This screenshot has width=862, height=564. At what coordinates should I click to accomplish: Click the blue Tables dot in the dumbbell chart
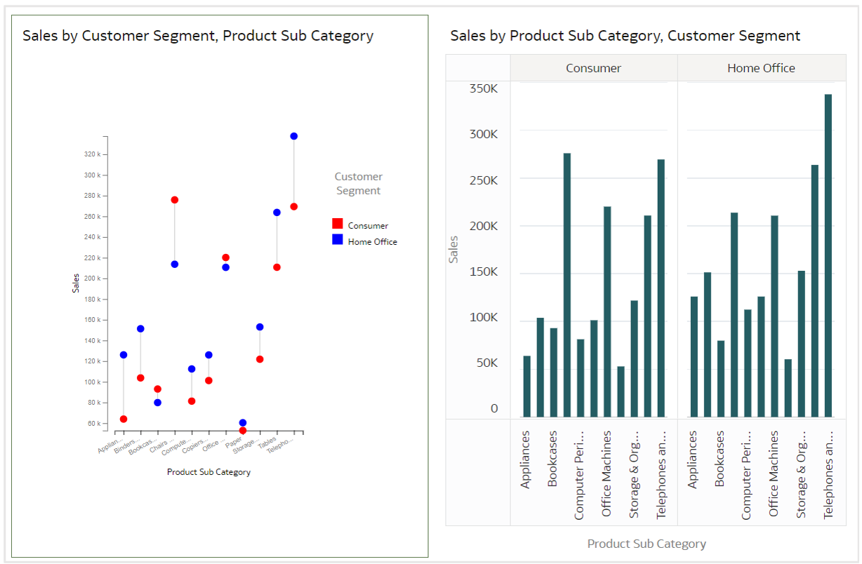pos(277,213)
